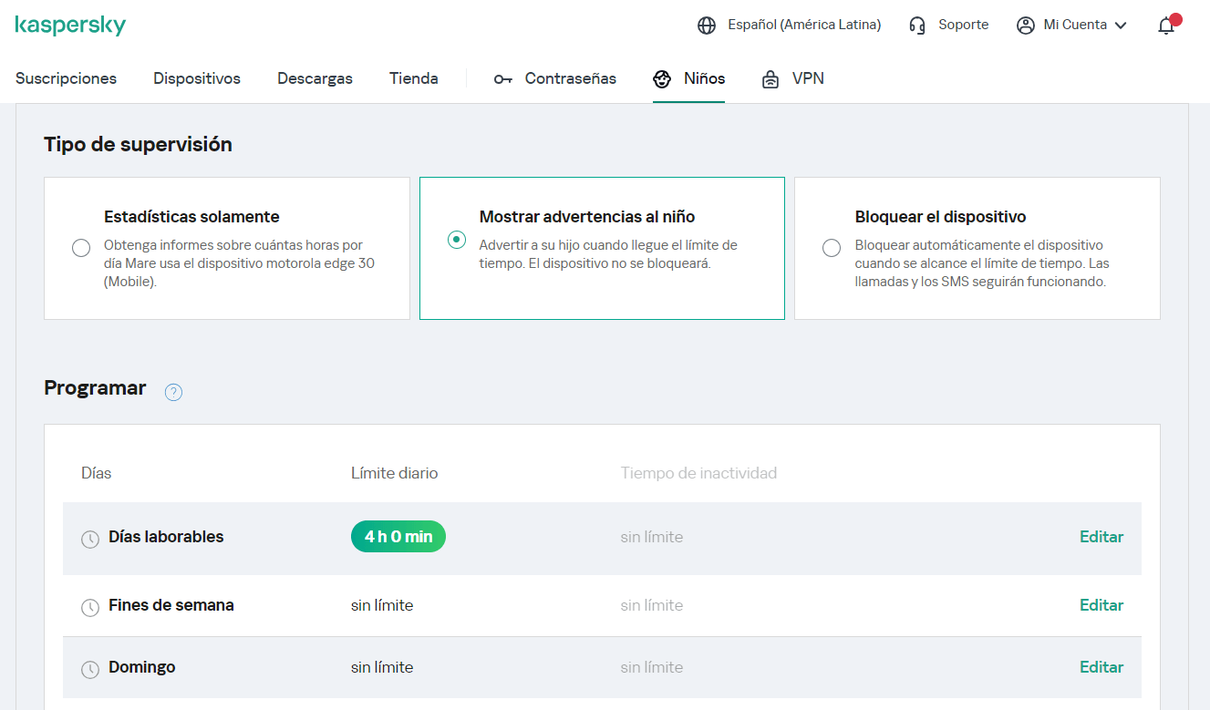The width and height of the screenshot is (1210, 710).
Task: Expand the Mi Cuenta dropdown
Action: tap(1072, 26)
